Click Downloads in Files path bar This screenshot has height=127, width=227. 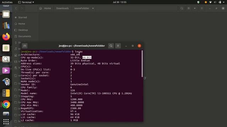(x=62, y=8)
